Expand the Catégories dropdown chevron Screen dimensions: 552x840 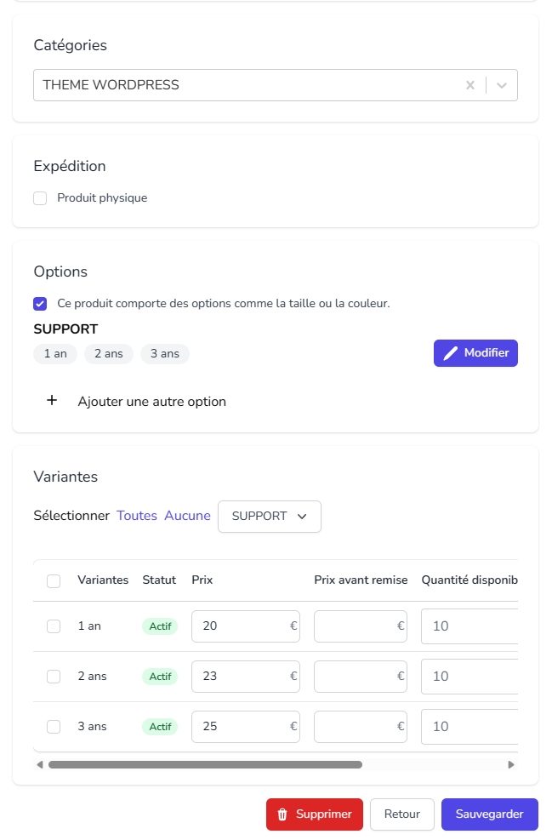click(502, 85)
